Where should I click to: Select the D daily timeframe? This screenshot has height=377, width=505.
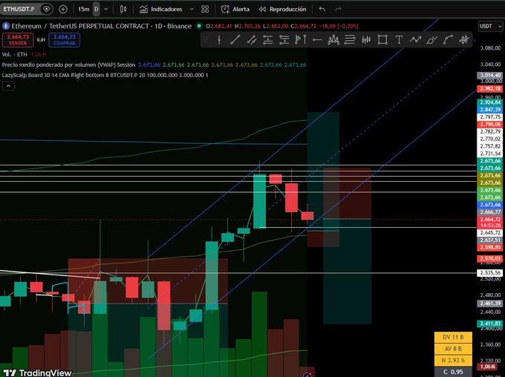pos(96,10)
